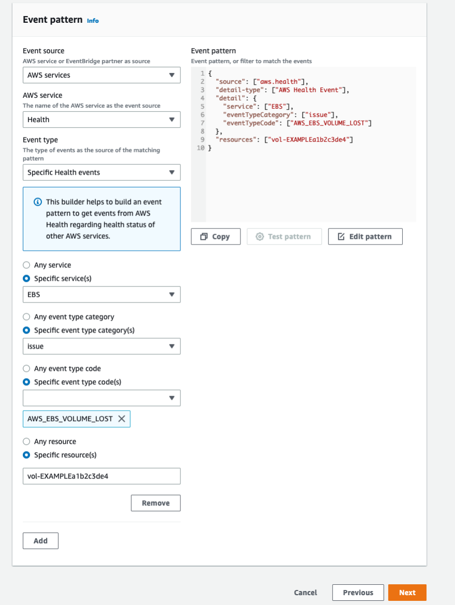Enable the Any resource option

click(x=26, y=441)
